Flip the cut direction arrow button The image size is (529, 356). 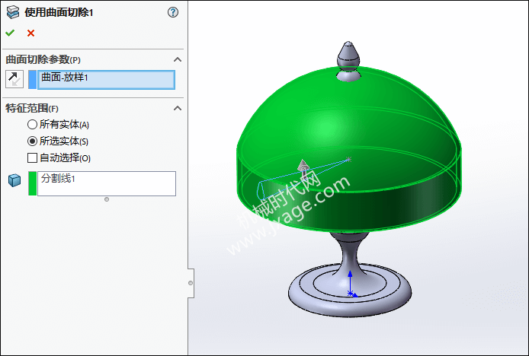click(14, 79)
